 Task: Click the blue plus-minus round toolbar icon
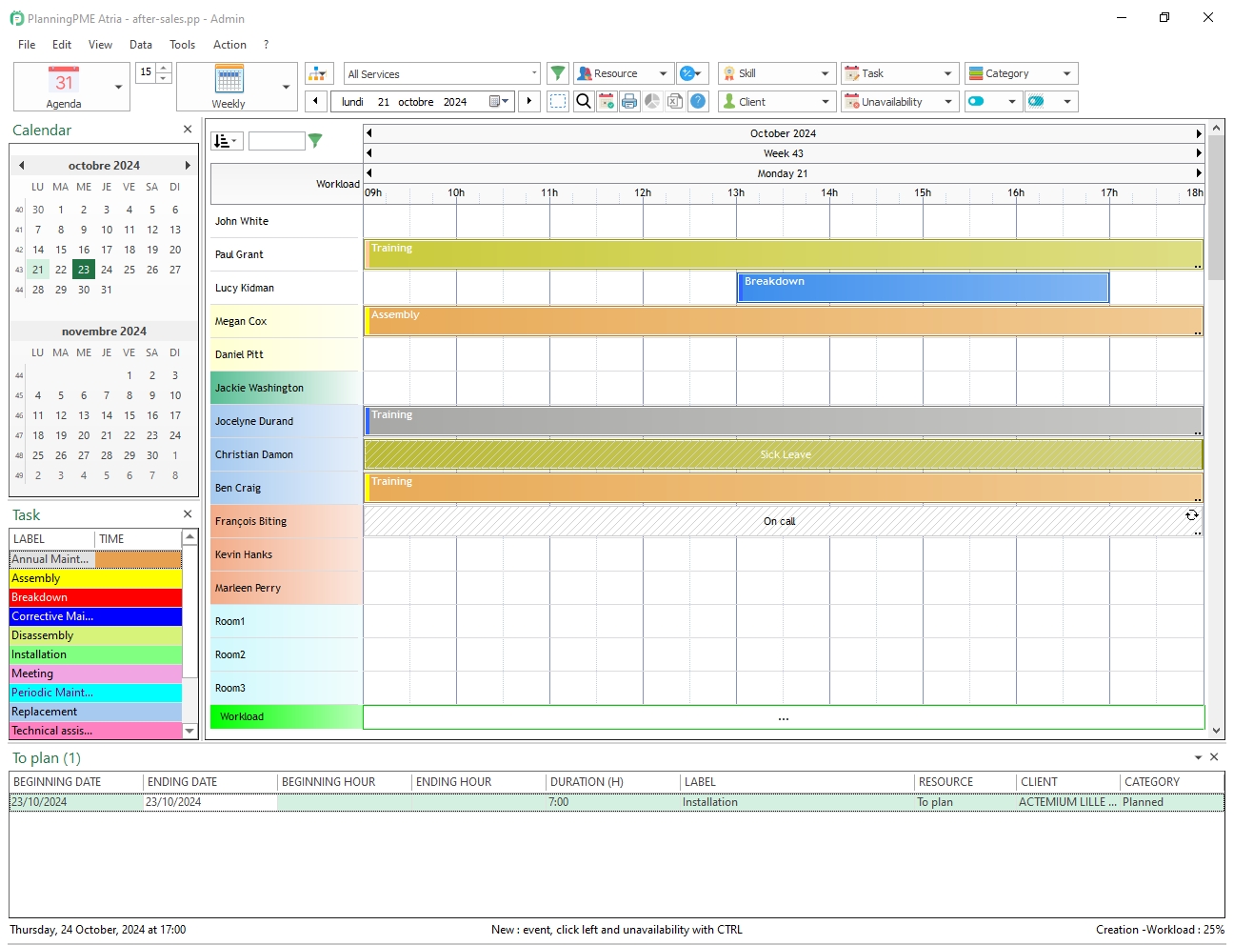tap(689, 73)
